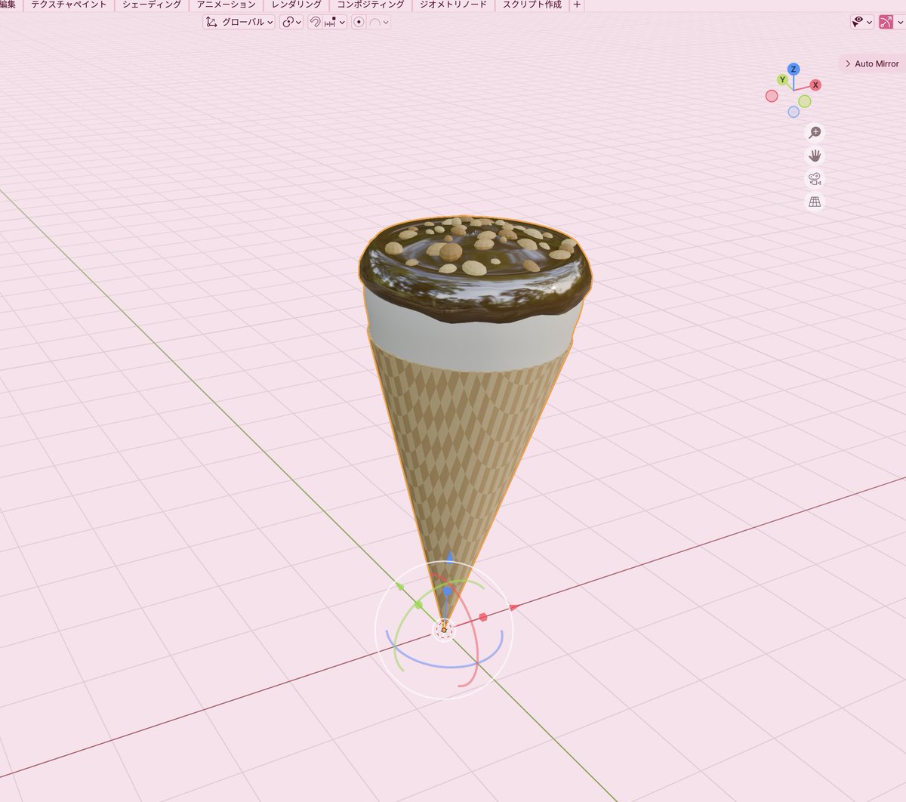Toggle proportional editing

359,23
